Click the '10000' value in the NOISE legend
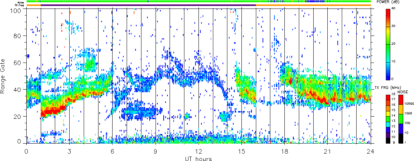The image size is (414, 161). [x=409, y=104]
